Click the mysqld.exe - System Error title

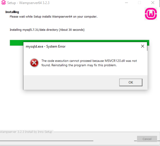tap(45, 46)
